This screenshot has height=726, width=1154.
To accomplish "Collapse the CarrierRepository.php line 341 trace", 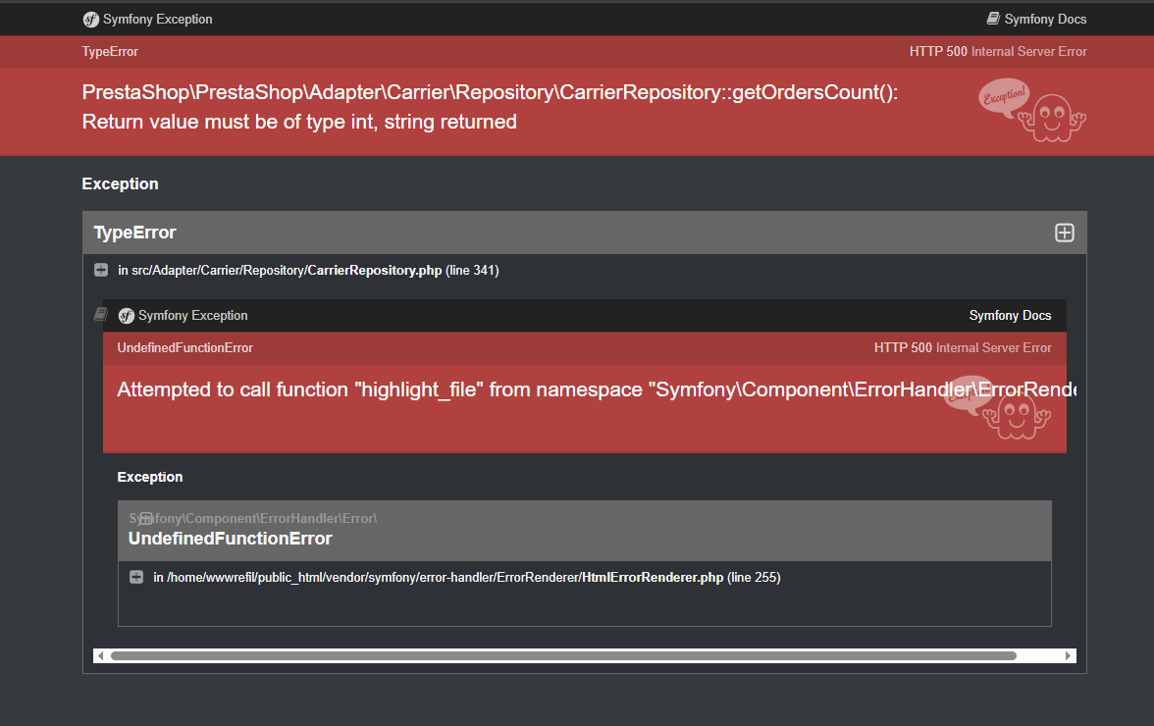I will [101, 270].
